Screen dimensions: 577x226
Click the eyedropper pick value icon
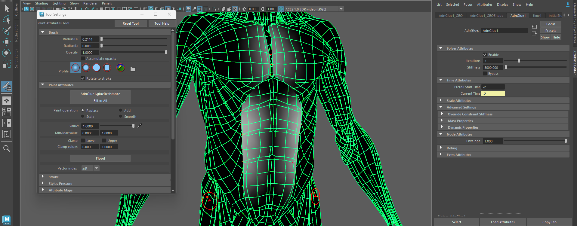tap(139, 126)
